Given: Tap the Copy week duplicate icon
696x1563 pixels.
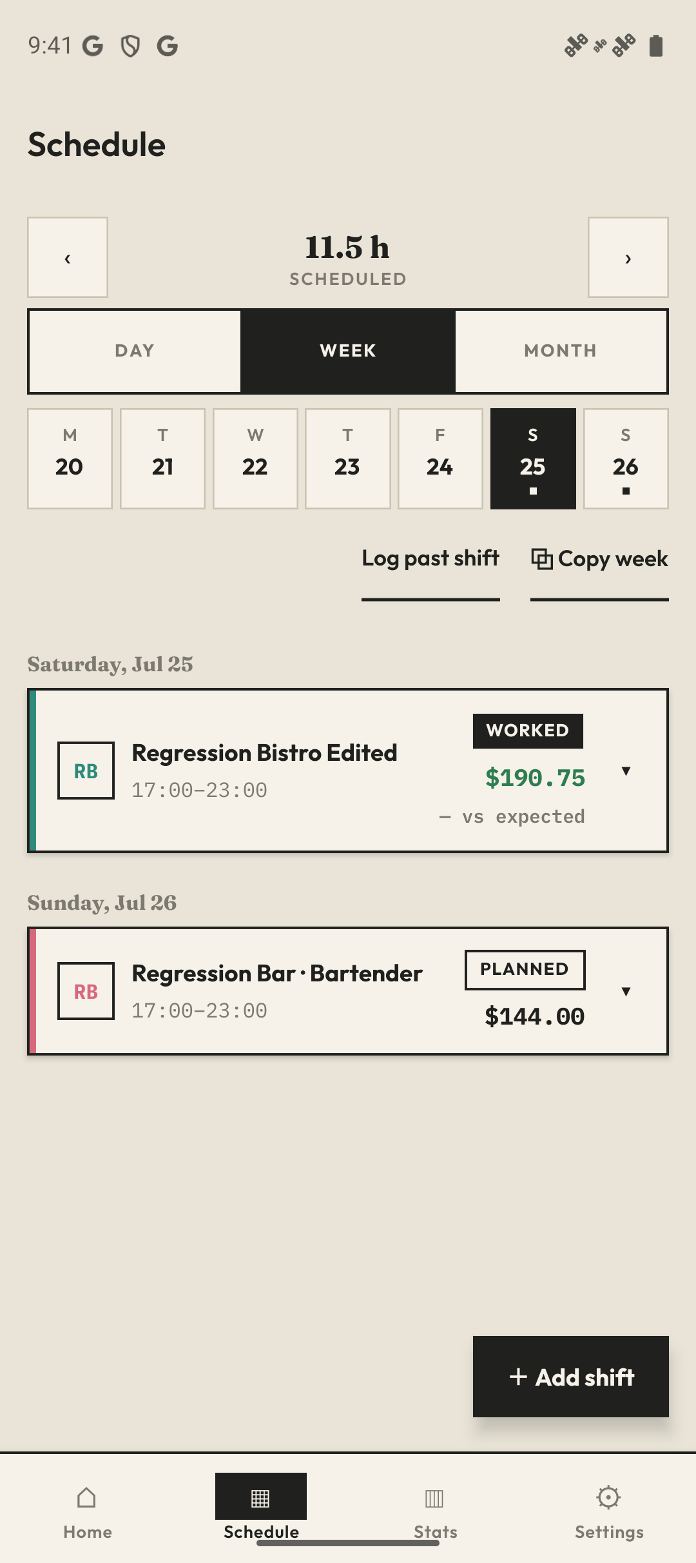Looking at the screenshot, I should tap(542, 559).
